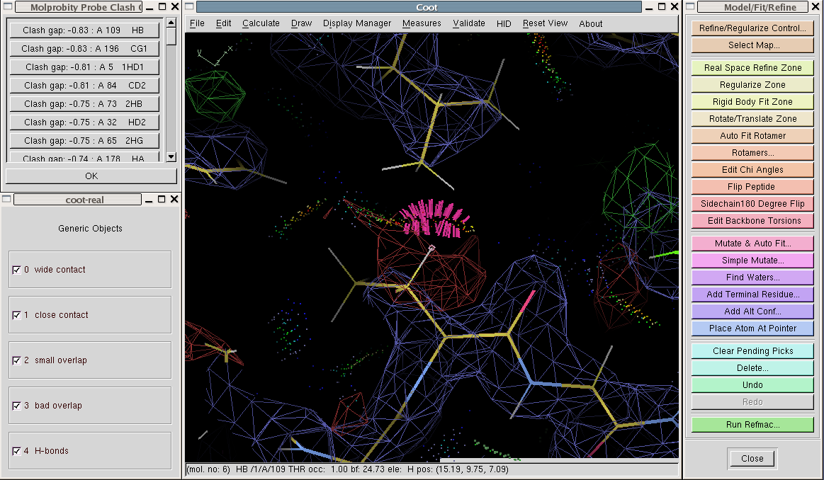Viewport: 824px width, 480px height.
Task: Uncheck the bad overlap checkbox
Action: click(17, 406)
